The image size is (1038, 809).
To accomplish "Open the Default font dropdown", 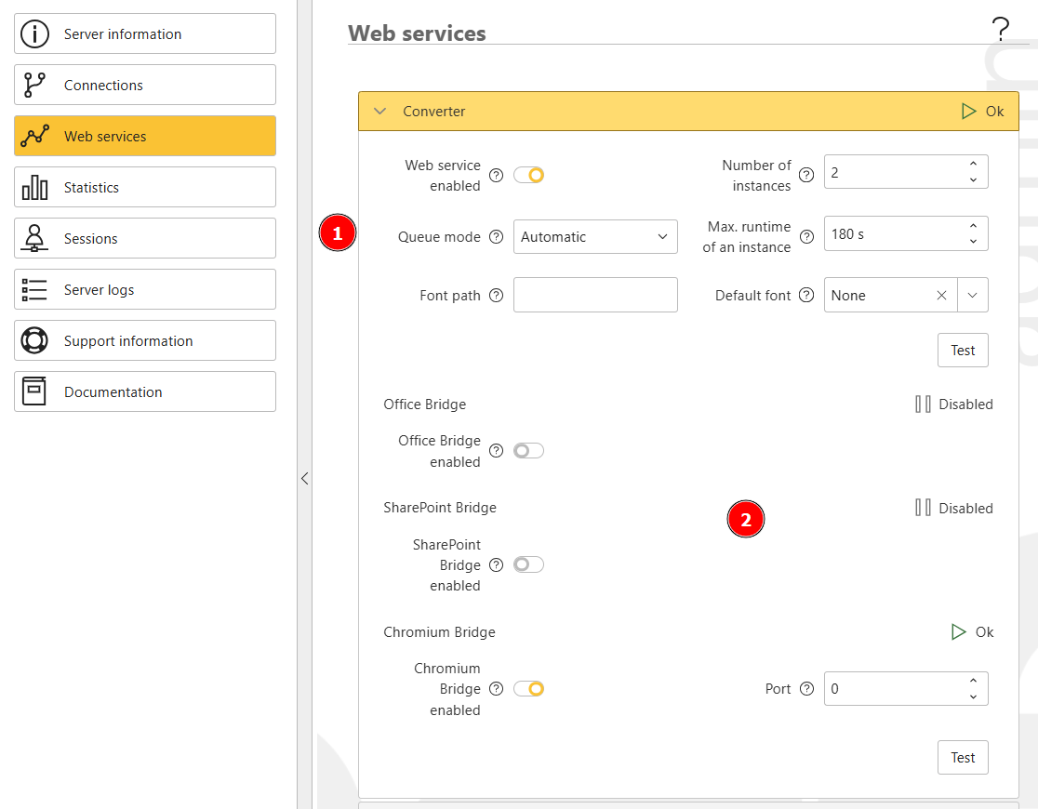I will [973, 295].
